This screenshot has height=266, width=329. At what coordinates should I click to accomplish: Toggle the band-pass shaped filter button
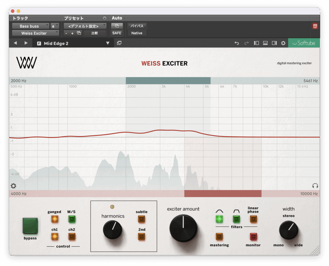pyautogui.click(x=236, y=219)
